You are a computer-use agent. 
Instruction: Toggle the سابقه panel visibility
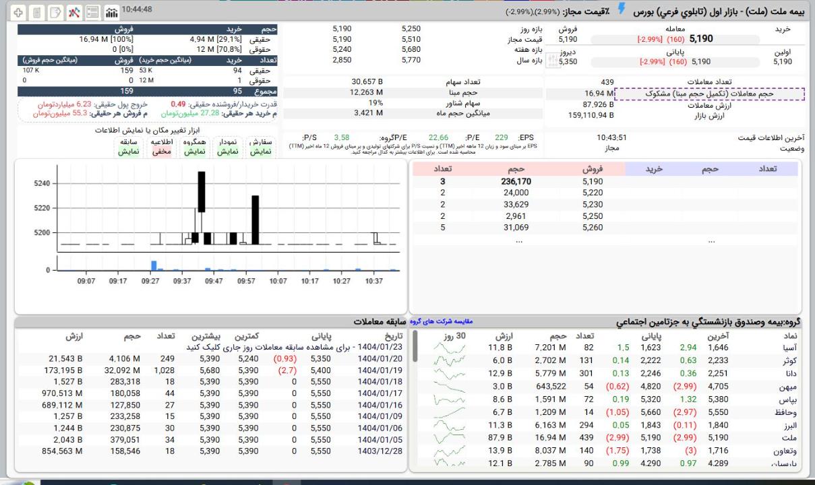coord(129,147)
